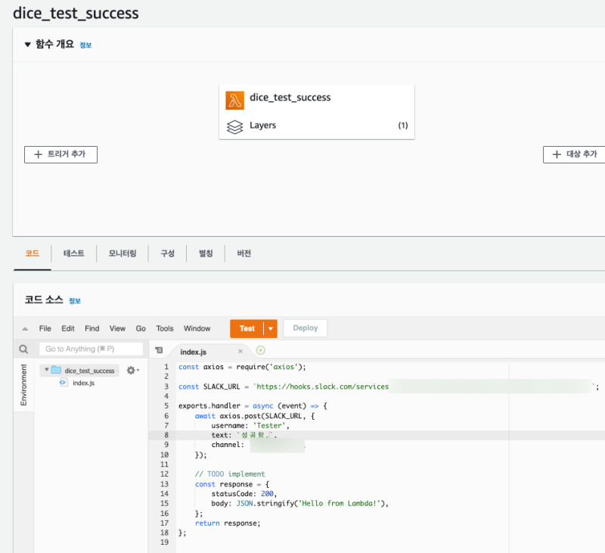Open the Test button dropdown arrow

coord(270,328)
